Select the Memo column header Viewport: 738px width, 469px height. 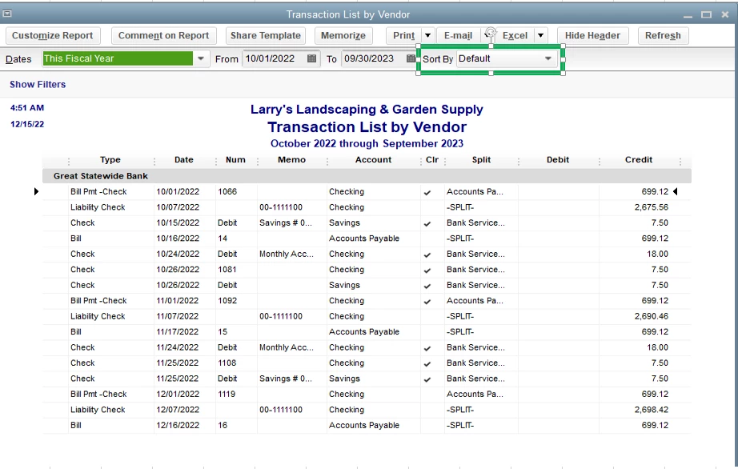(x=291, y=159)
